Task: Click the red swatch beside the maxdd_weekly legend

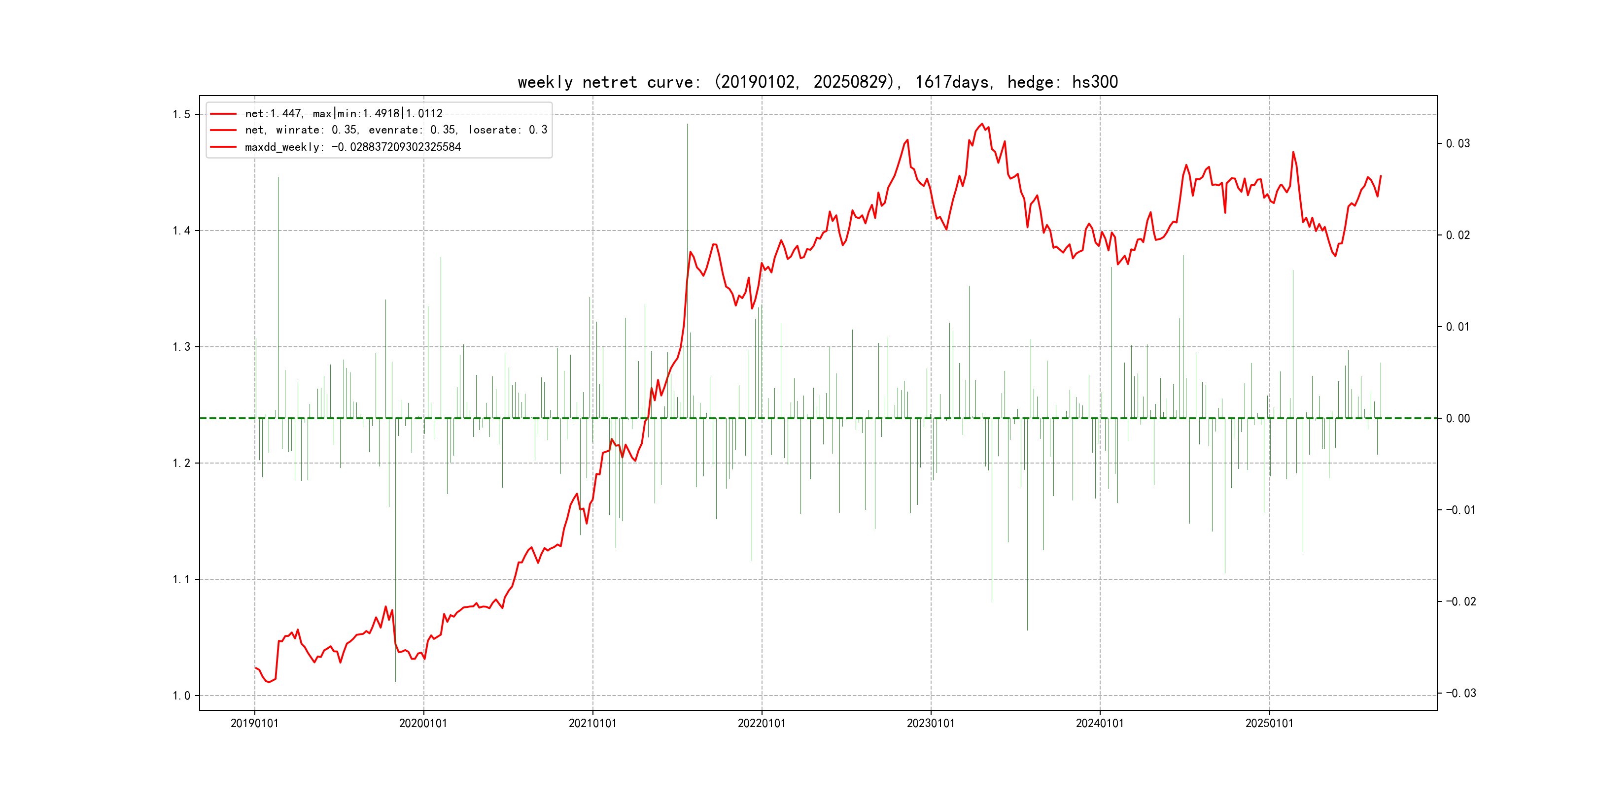Action: point(223,147)
